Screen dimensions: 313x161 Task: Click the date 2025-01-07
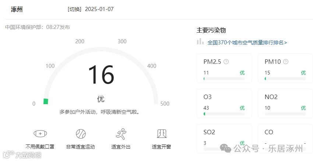click(x=99, y=9)
